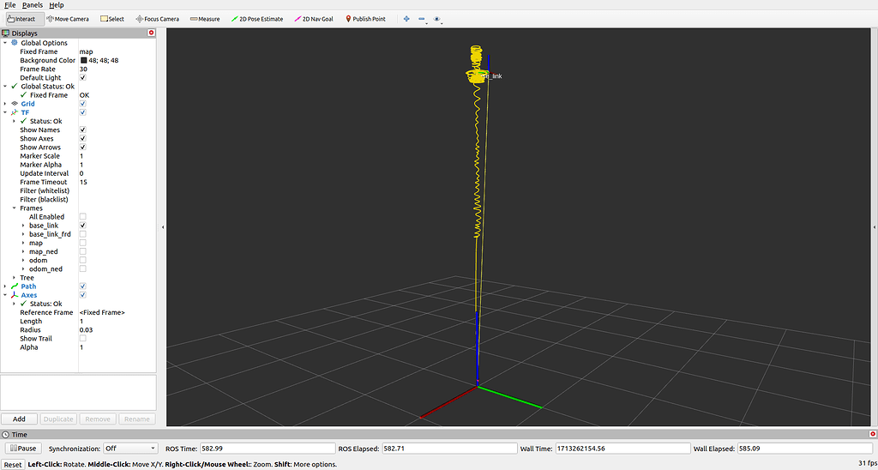Disable the Grid display checkbox
The width and height of the screenshot is (878, 470).
pyautogui.click(x=83, y=104)
